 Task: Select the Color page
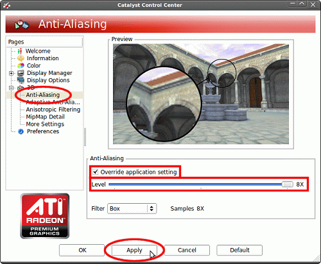point(33,65)
